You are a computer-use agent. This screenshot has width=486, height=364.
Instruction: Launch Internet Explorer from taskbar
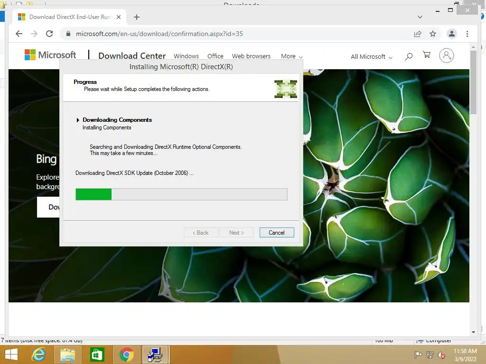pos(38,355)
